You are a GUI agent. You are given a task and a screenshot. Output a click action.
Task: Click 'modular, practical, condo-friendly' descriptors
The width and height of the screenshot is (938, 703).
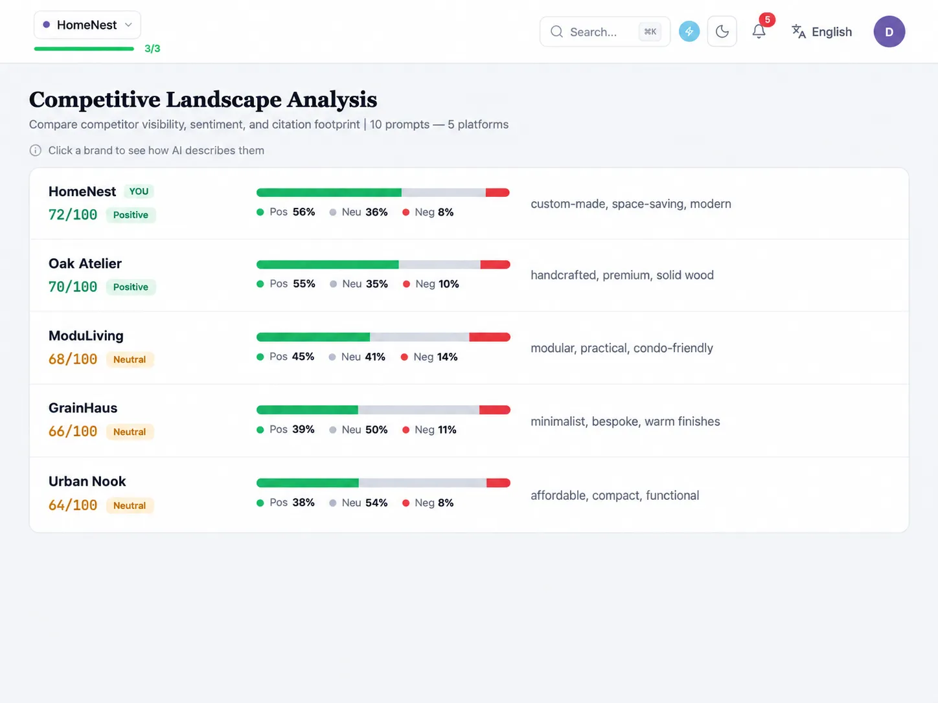(622, 348)
